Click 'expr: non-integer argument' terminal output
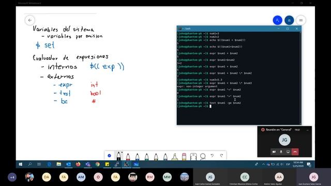 (197, 86)
